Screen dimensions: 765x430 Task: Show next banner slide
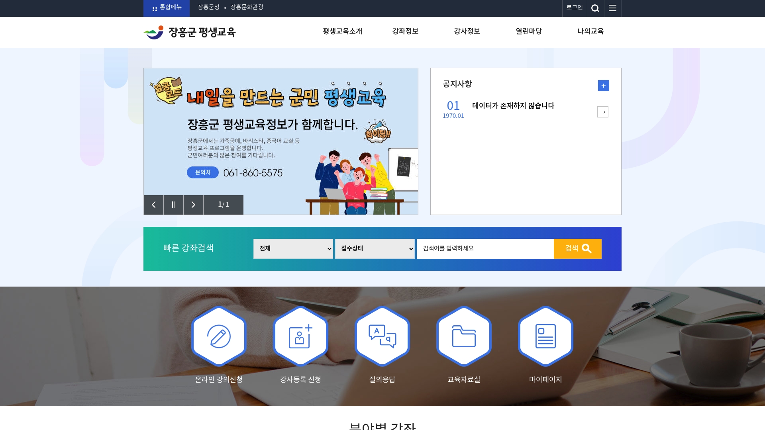point(193,205)
